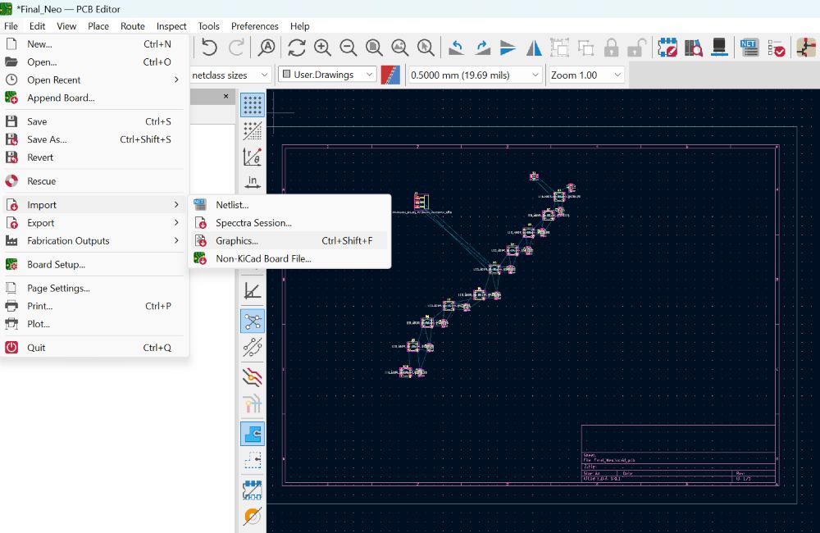Open the Footprint Library Browser

694,48
